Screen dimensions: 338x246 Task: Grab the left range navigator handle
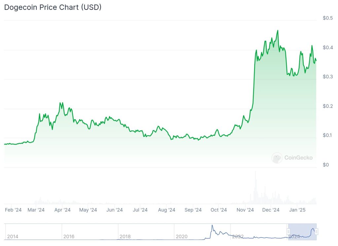pos(288,232)
